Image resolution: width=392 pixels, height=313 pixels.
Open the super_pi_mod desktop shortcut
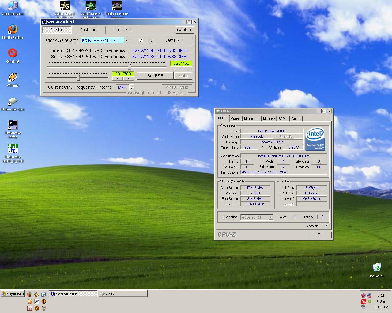click(x=13, y=153)
